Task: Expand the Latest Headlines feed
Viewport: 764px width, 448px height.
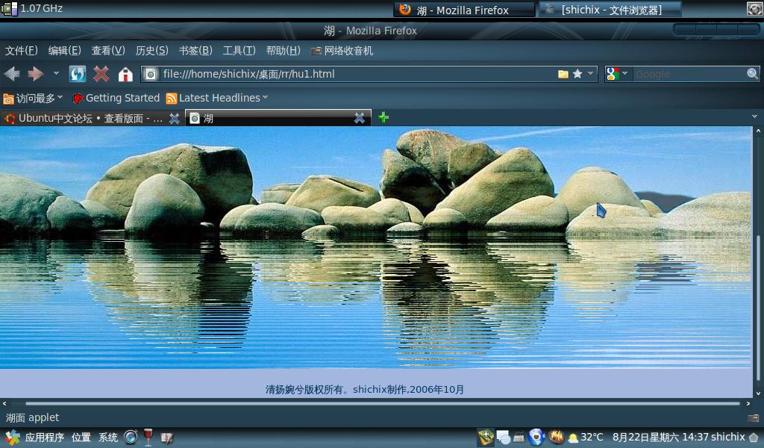Action: [217, 98]
